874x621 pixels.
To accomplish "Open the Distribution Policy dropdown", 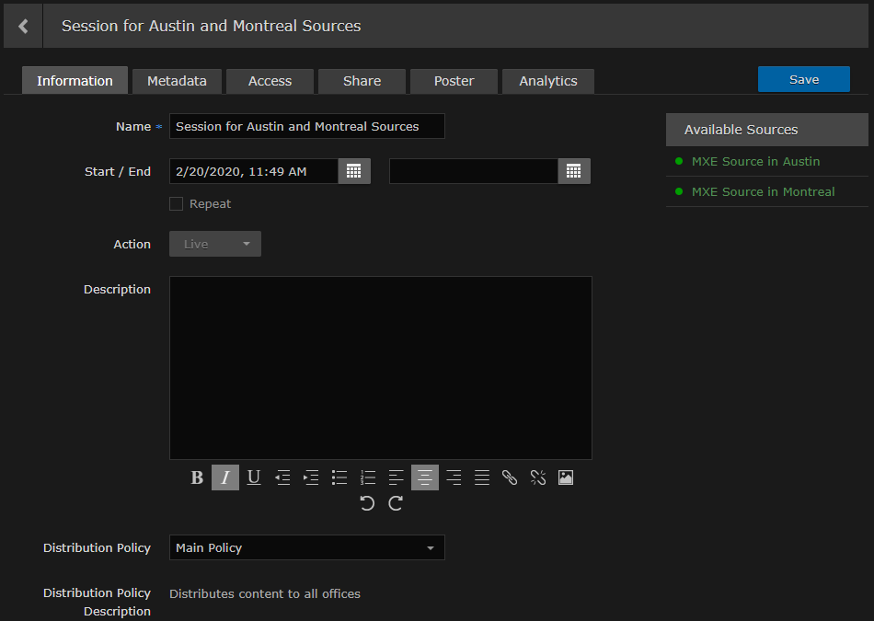I will (306, 548).
